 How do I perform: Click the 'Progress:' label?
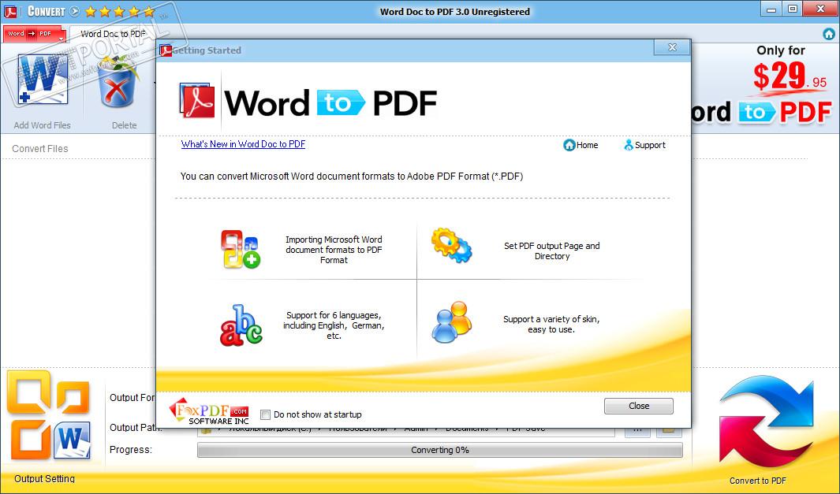(x=131, y=450)
